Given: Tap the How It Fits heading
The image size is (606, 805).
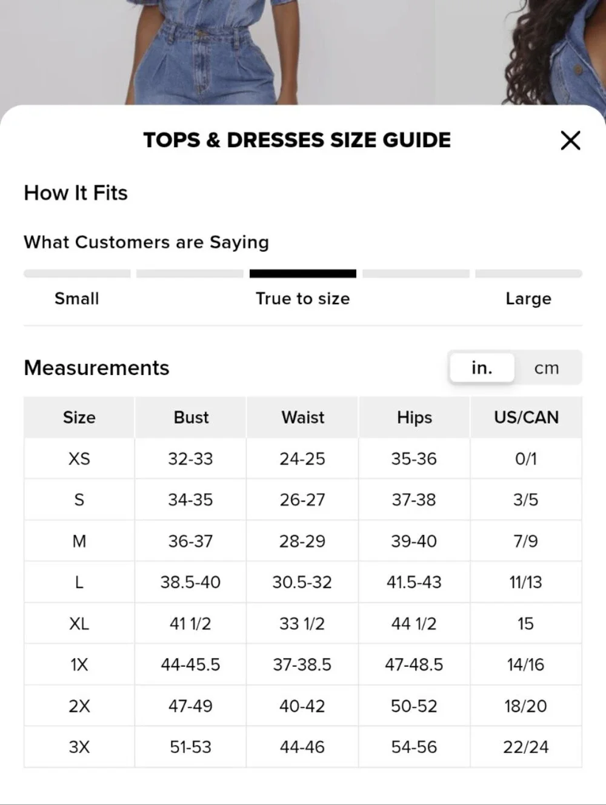Looking at the screenshot, I should [x=76, y=193].
